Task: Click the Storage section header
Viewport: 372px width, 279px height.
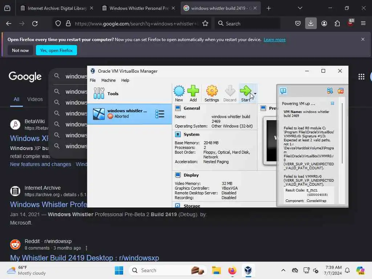Action: [x=192, y=206]
